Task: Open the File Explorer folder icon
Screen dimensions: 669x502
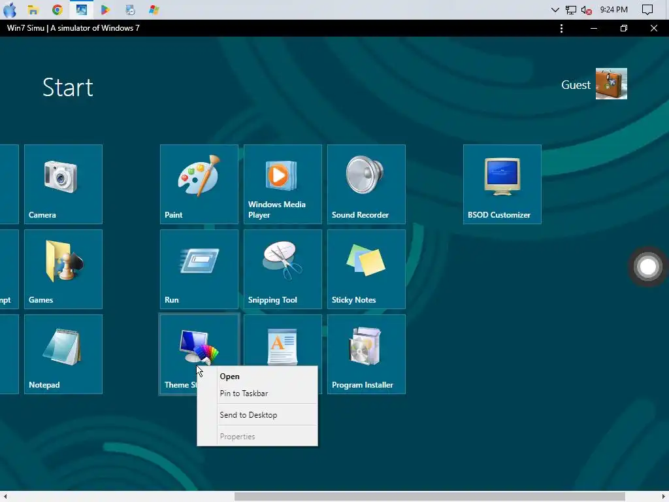Action: [33, 9]
